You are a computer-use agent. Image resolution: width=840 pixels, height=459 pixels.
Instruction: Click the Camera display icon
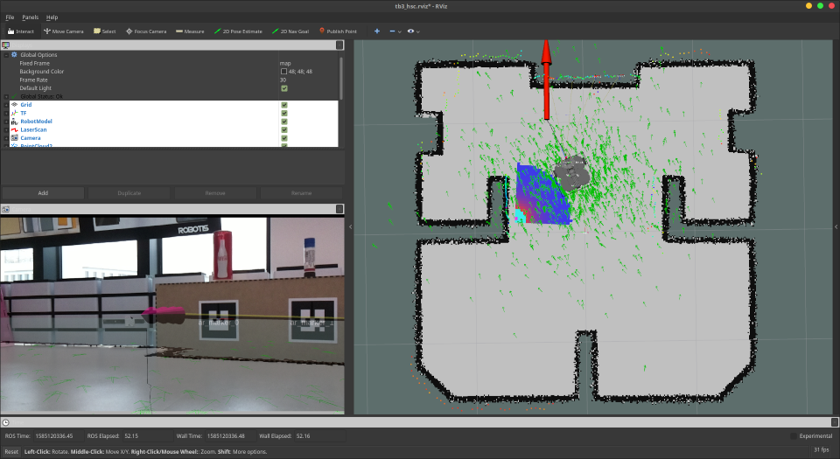tap(15, 138)
